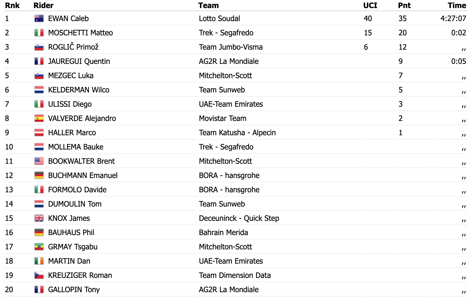473x299 pixels.
Task: Sort by the UCI points column header
Action: [x=370, y=6]
